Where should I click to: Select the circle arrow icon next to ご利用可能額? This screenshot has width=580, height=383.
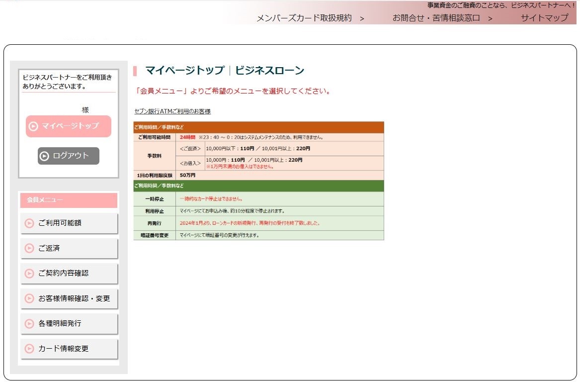(29, 223)
